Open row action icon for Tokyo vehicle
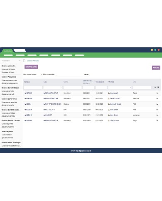The height and width of the screenshot is (201, 162). tap(157, 120)
